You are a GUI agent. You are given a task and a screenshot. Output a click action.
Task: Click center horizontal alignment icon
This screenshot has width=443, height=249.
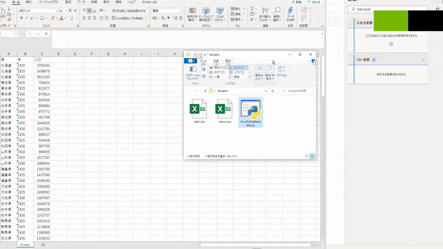point(89,18)
